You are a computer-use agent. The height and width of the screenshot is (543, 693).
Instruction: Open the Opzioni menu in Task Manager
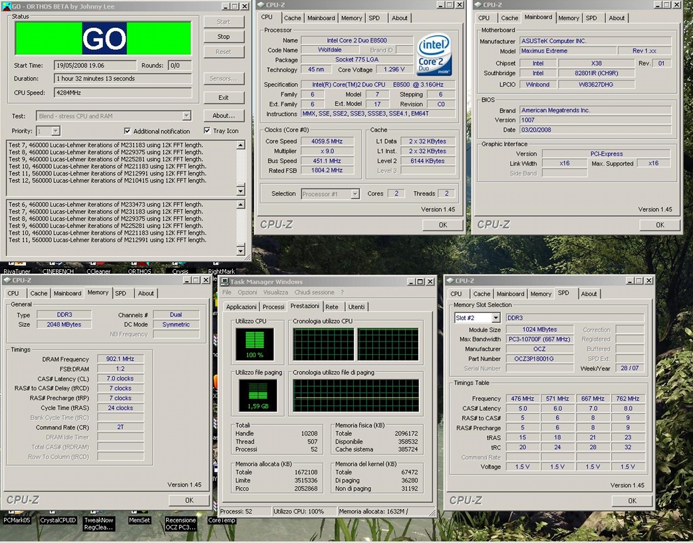(x=249, y=292)
